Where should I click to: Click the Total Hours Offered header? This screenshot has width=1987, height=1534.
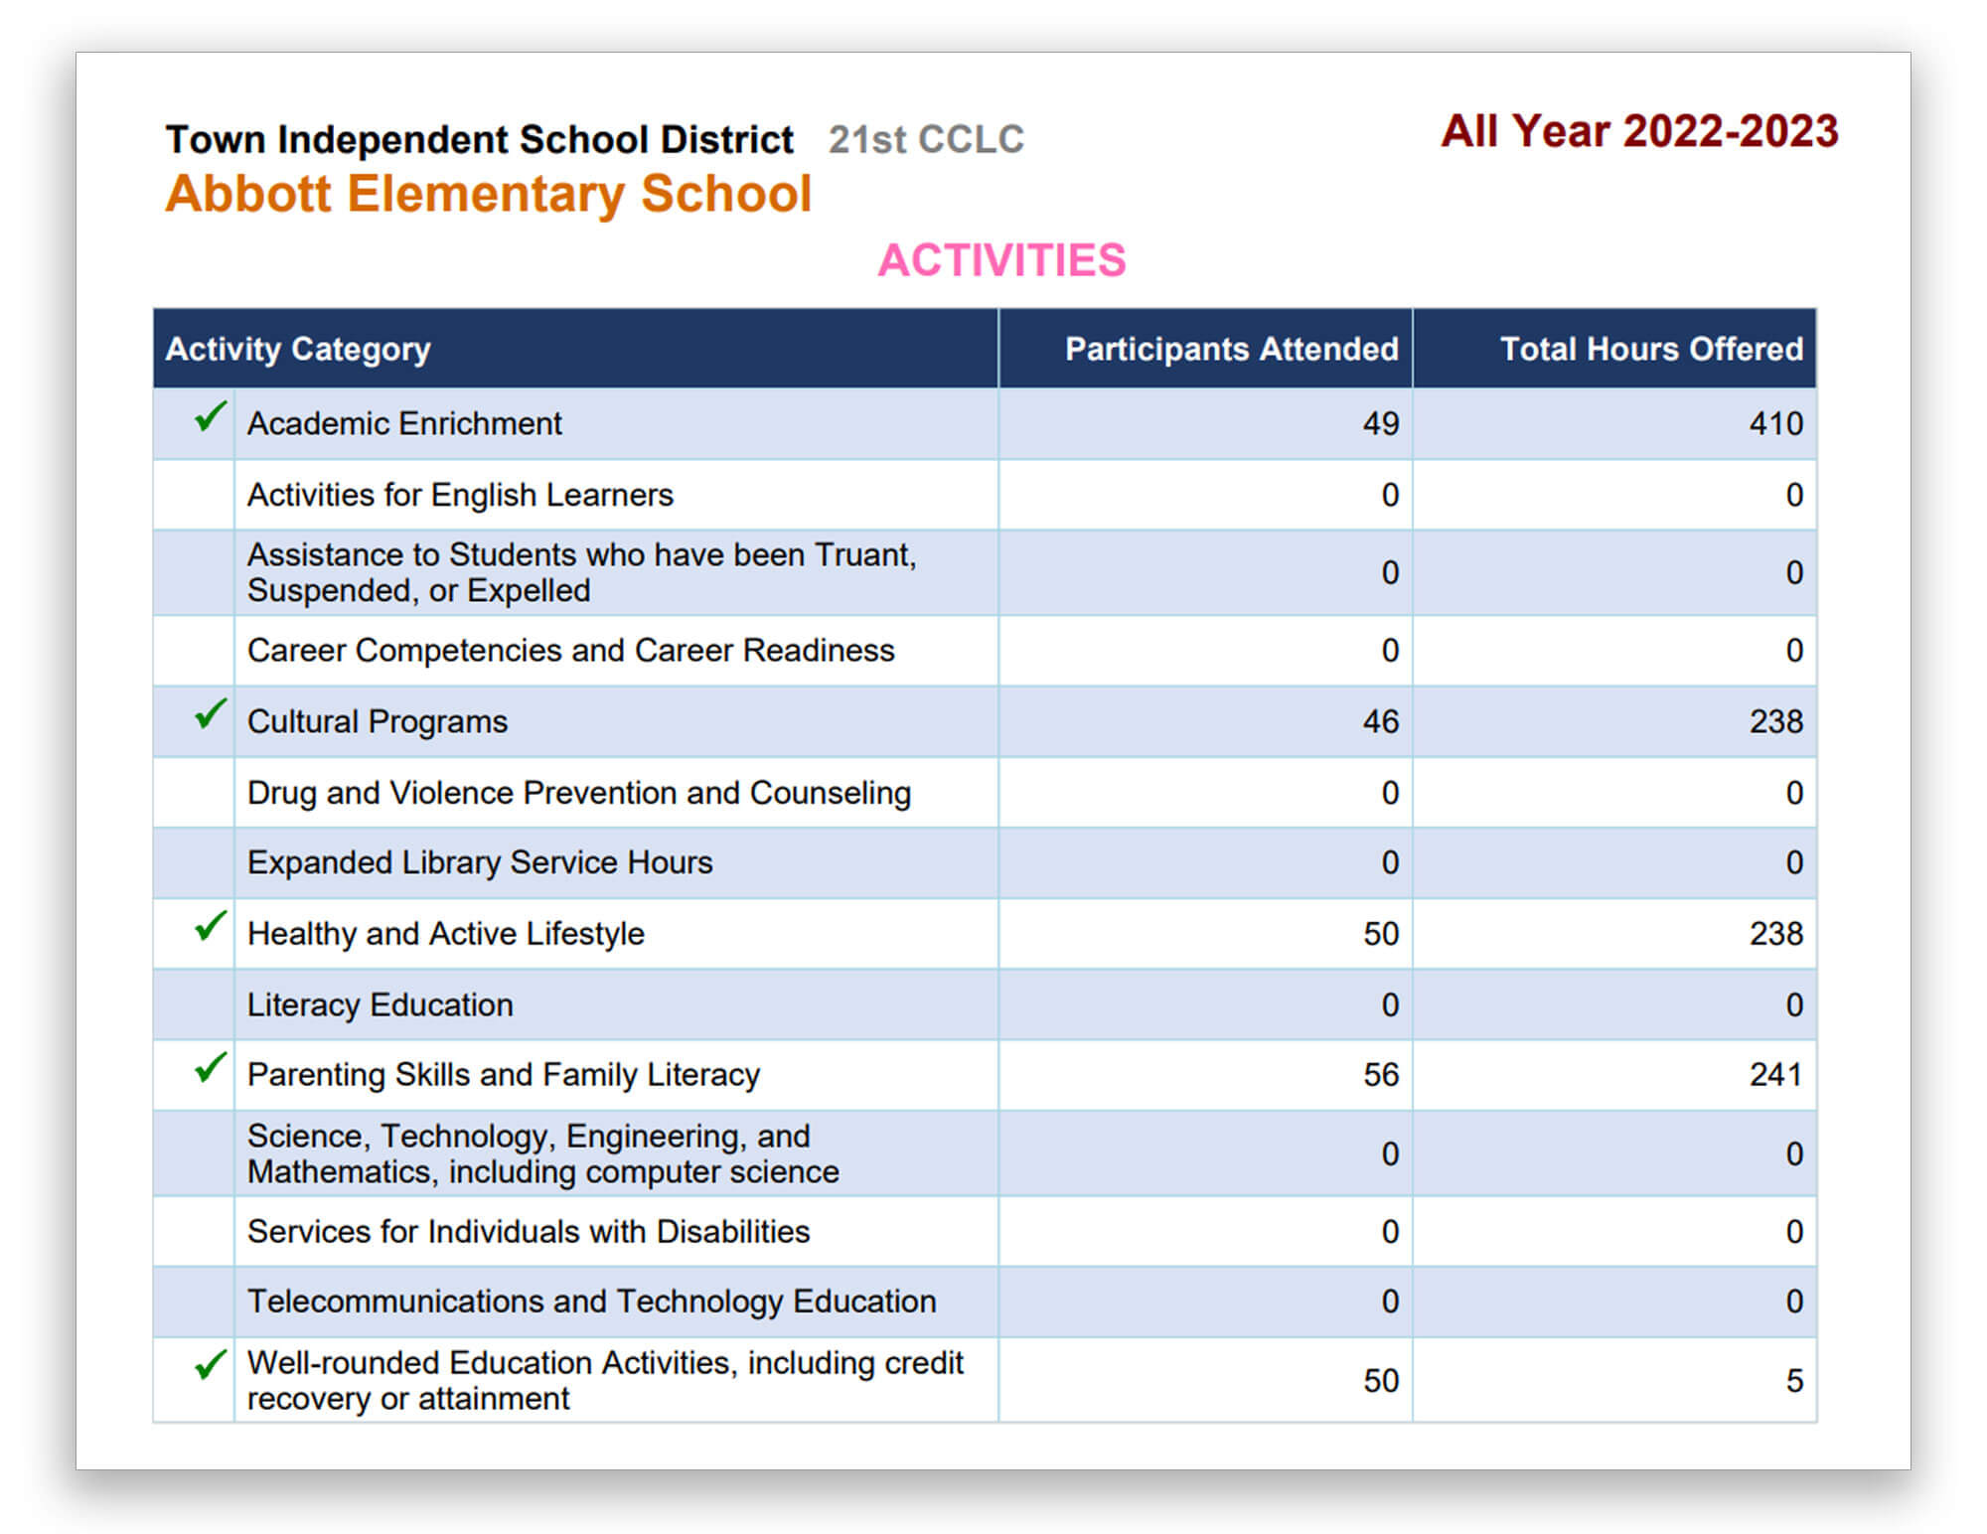tap(1650, 349)
